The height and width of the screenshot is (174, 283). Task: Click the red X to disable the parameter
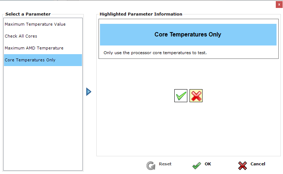pos(196,96)
